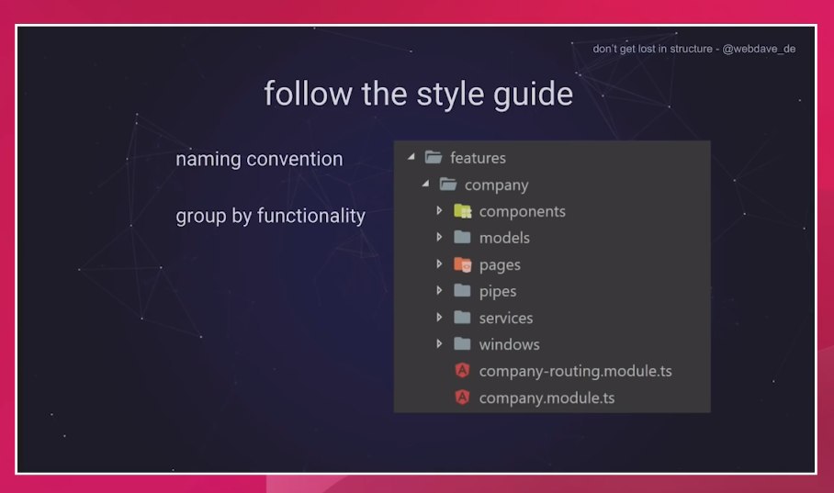This screenshot has width=834, height=493.
Task: Click Angular icon beside company.module.ts
Action: (x=463, y=398)
